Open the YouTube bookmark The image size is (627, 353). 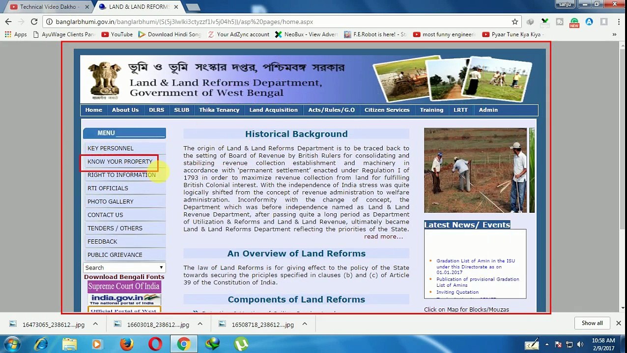pos(117,34)
